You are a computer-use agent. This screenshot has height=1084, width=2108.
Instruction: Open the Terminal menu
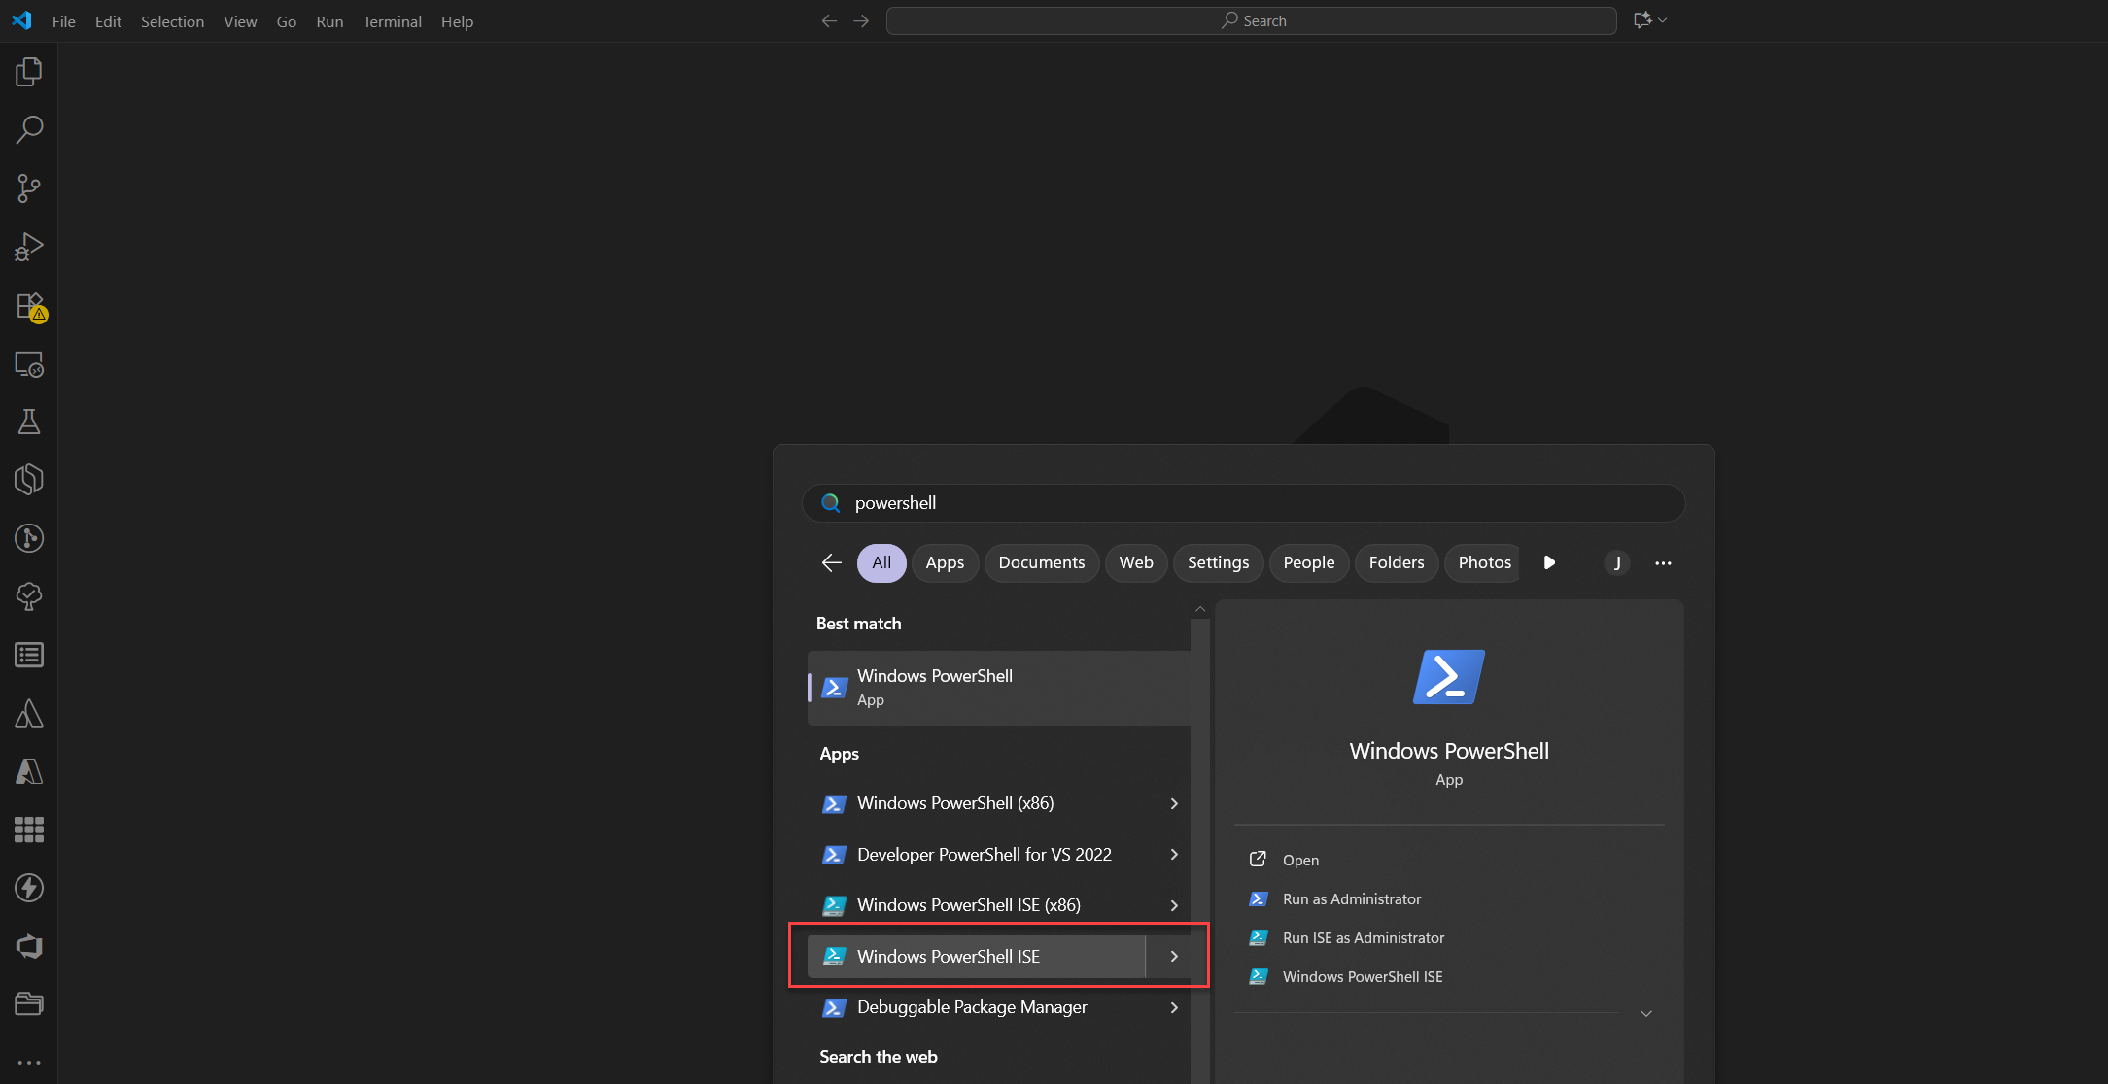click(x=392, y=21)
